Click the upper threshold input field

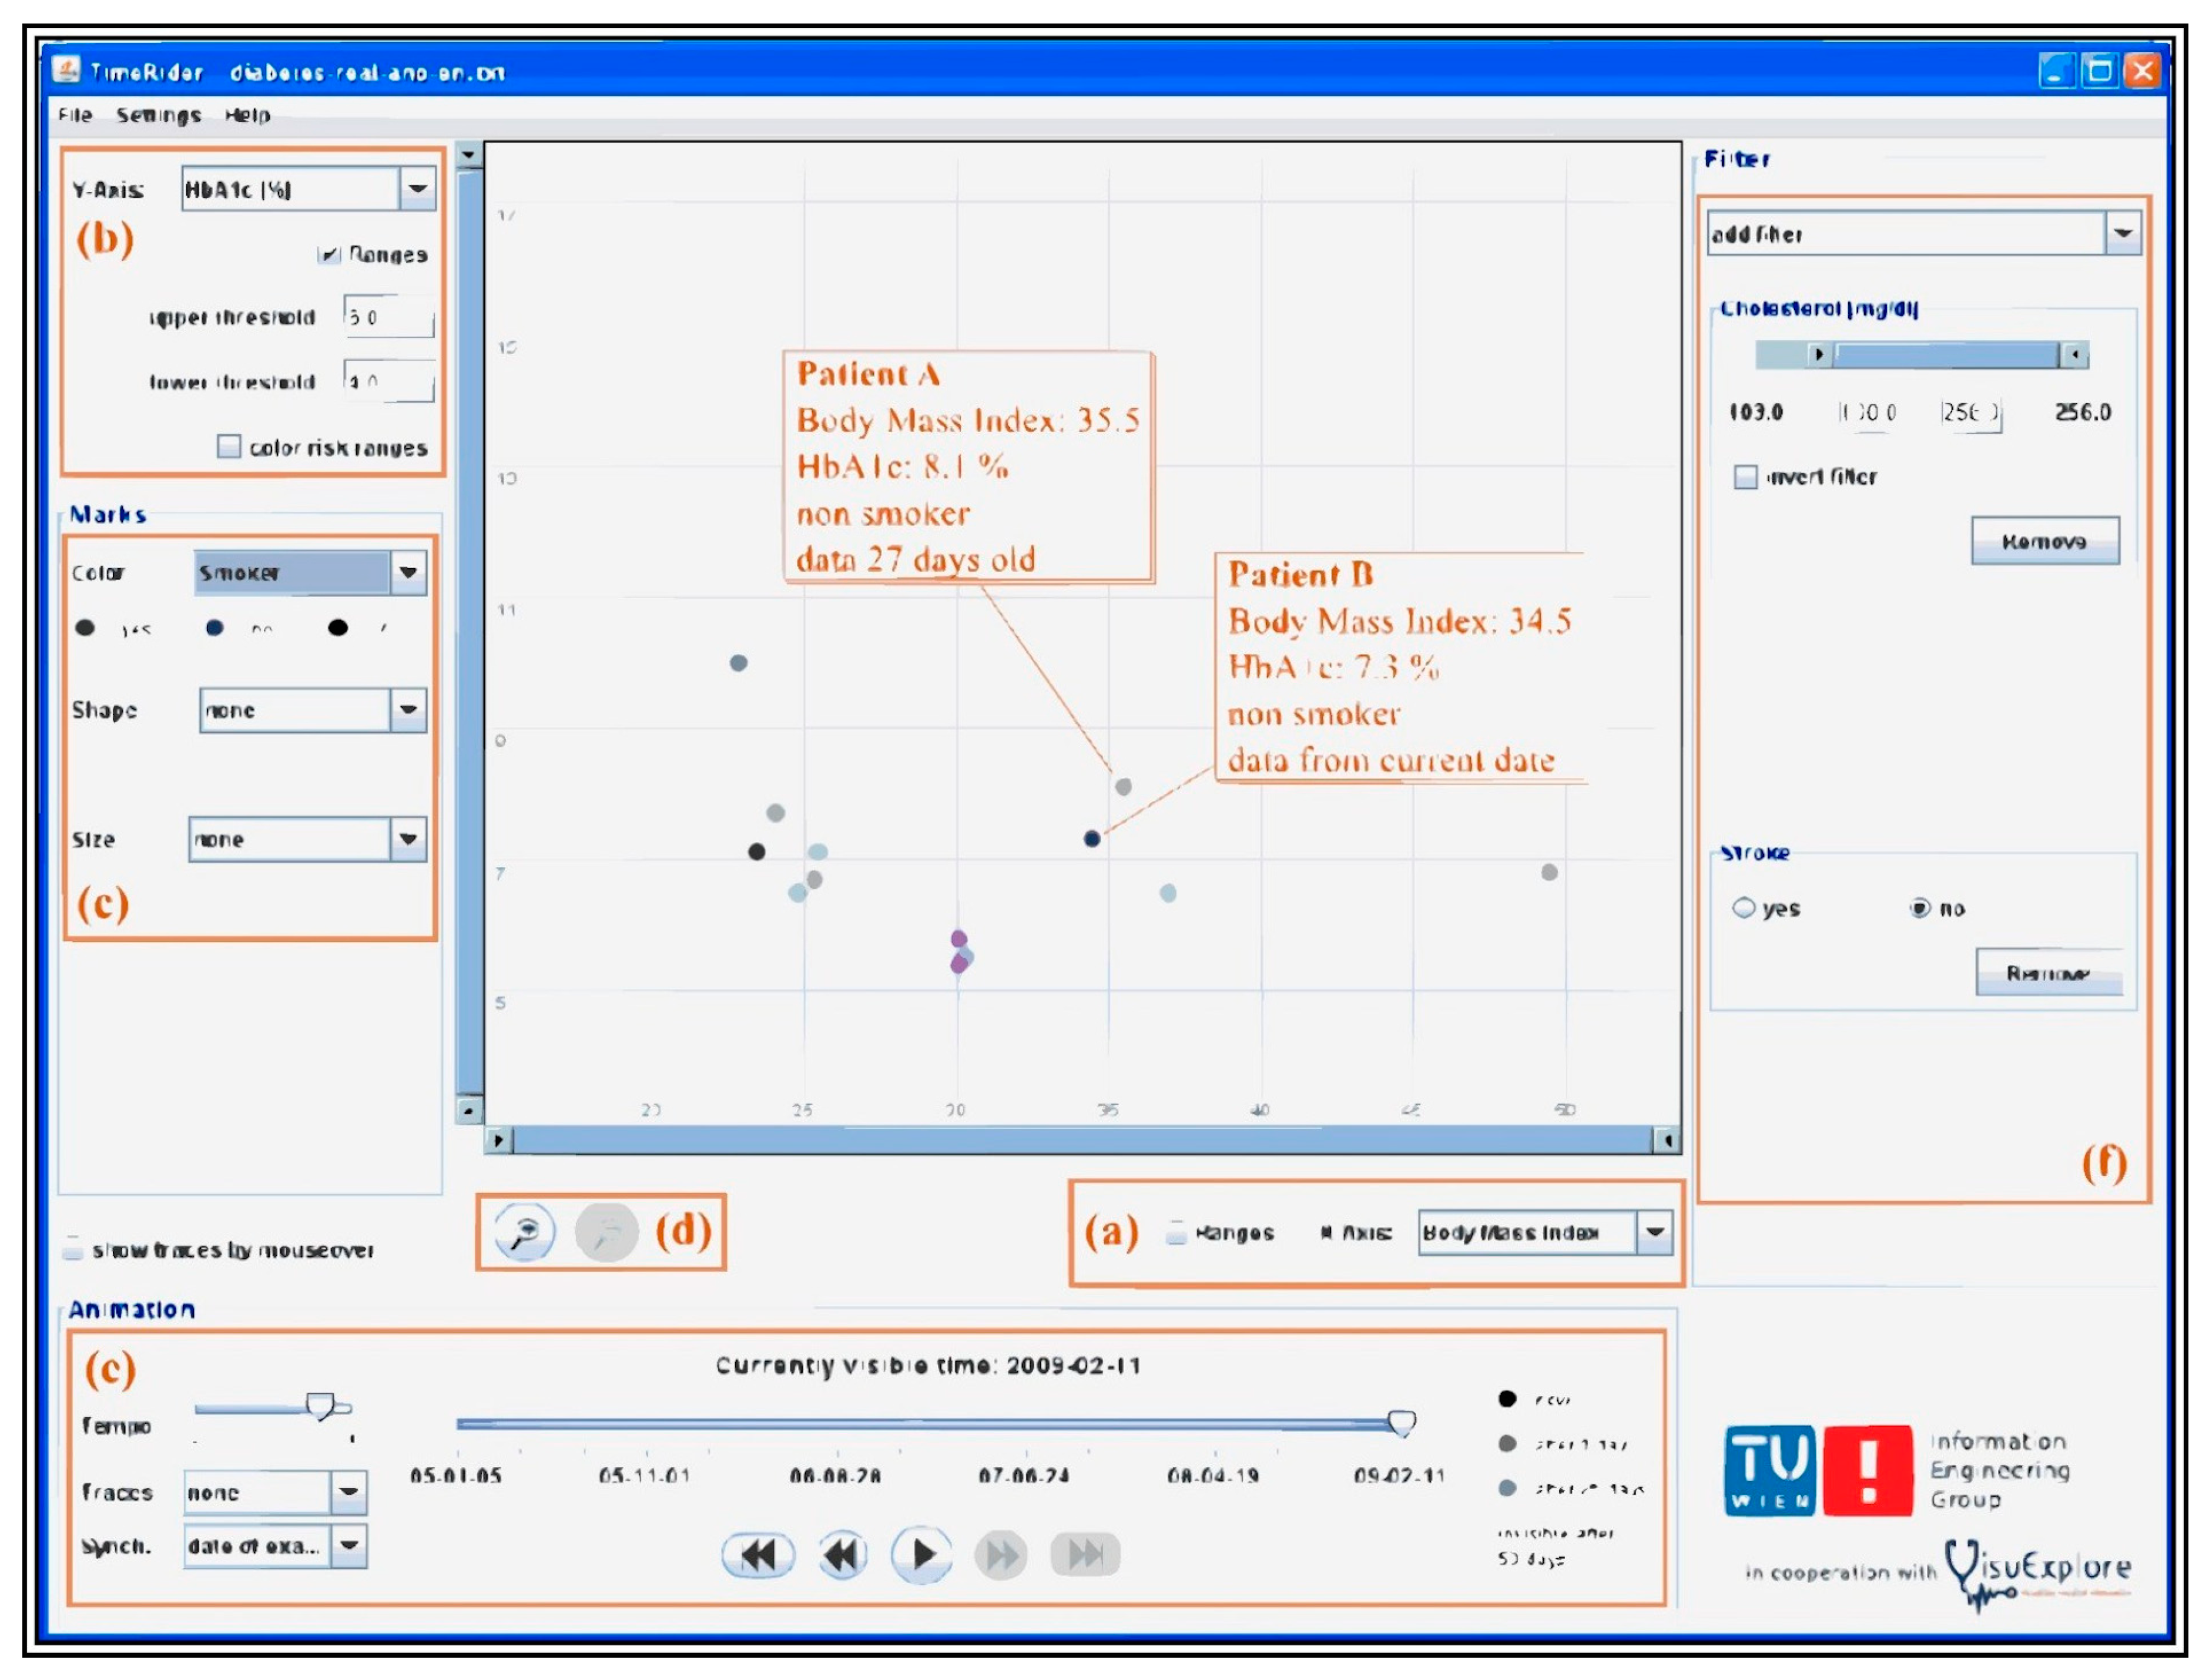click(x=390, y=317)
